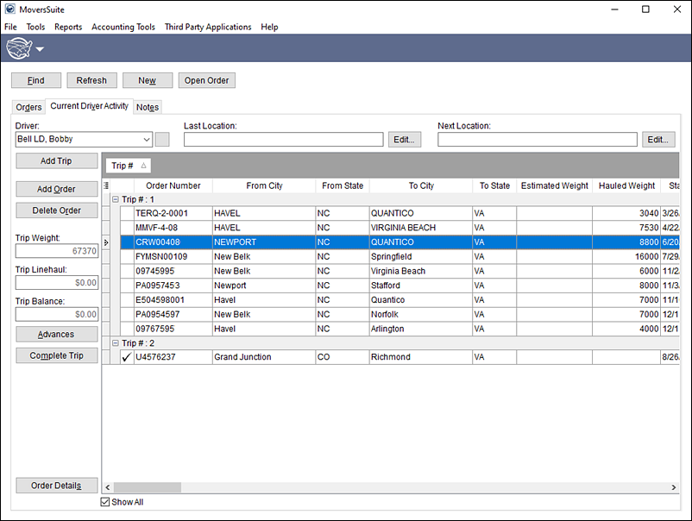Click the row indicator icon in the grid corner
The height and width of the screenshot is (521, 692).
click(x=106, y=185)
